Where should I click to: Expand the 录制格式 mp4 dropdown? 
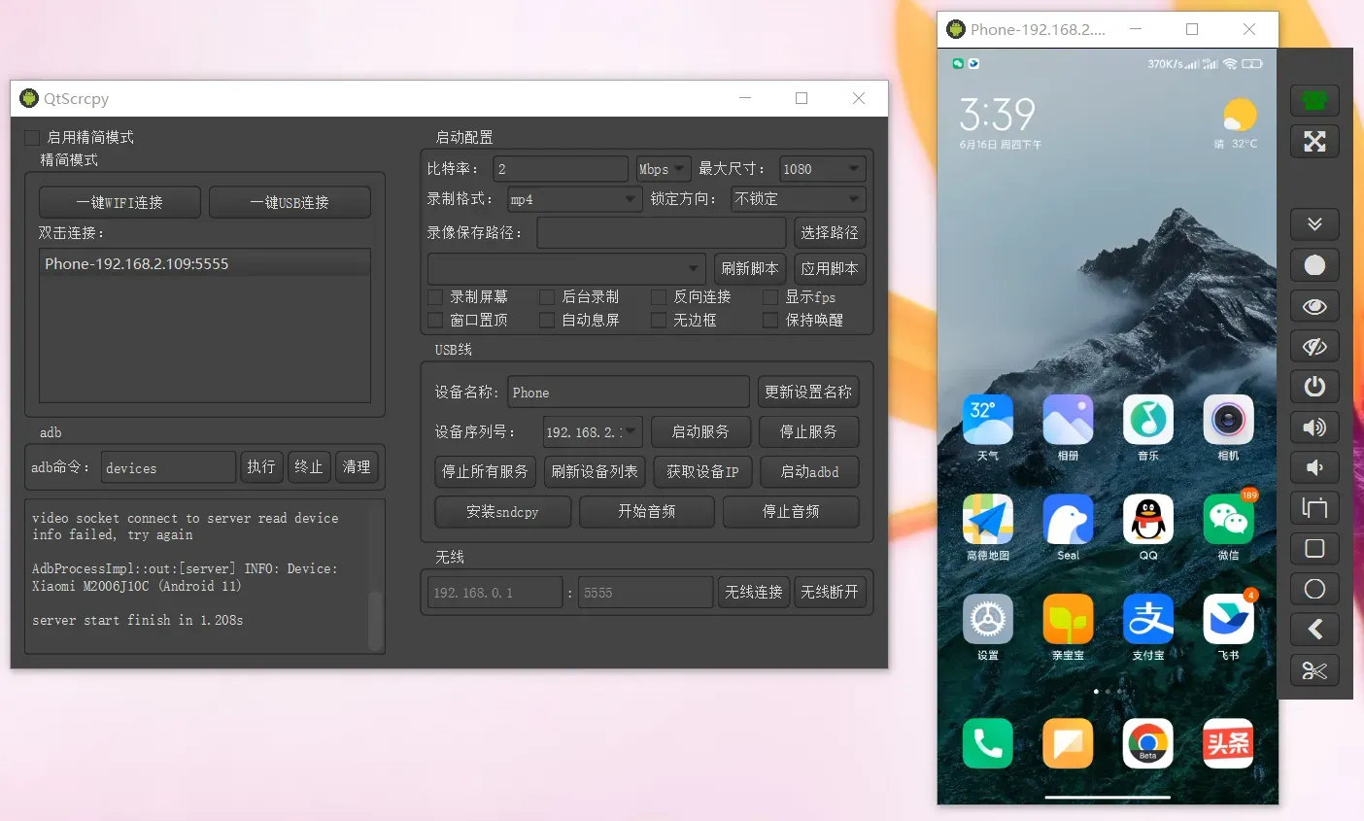(x=575, y=199)
